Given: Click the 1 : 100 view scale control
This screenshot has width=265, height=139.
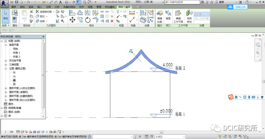Looking at the screenshot, I should pos(9,132).
